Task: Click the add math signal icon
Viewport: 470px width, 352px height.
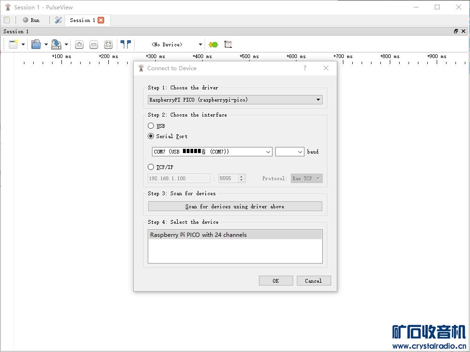Action: pyautogui.click(x=228, y=44)
